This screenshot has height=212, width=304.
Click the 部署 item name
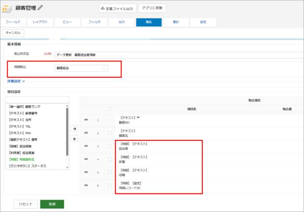(x=122, y=162)
